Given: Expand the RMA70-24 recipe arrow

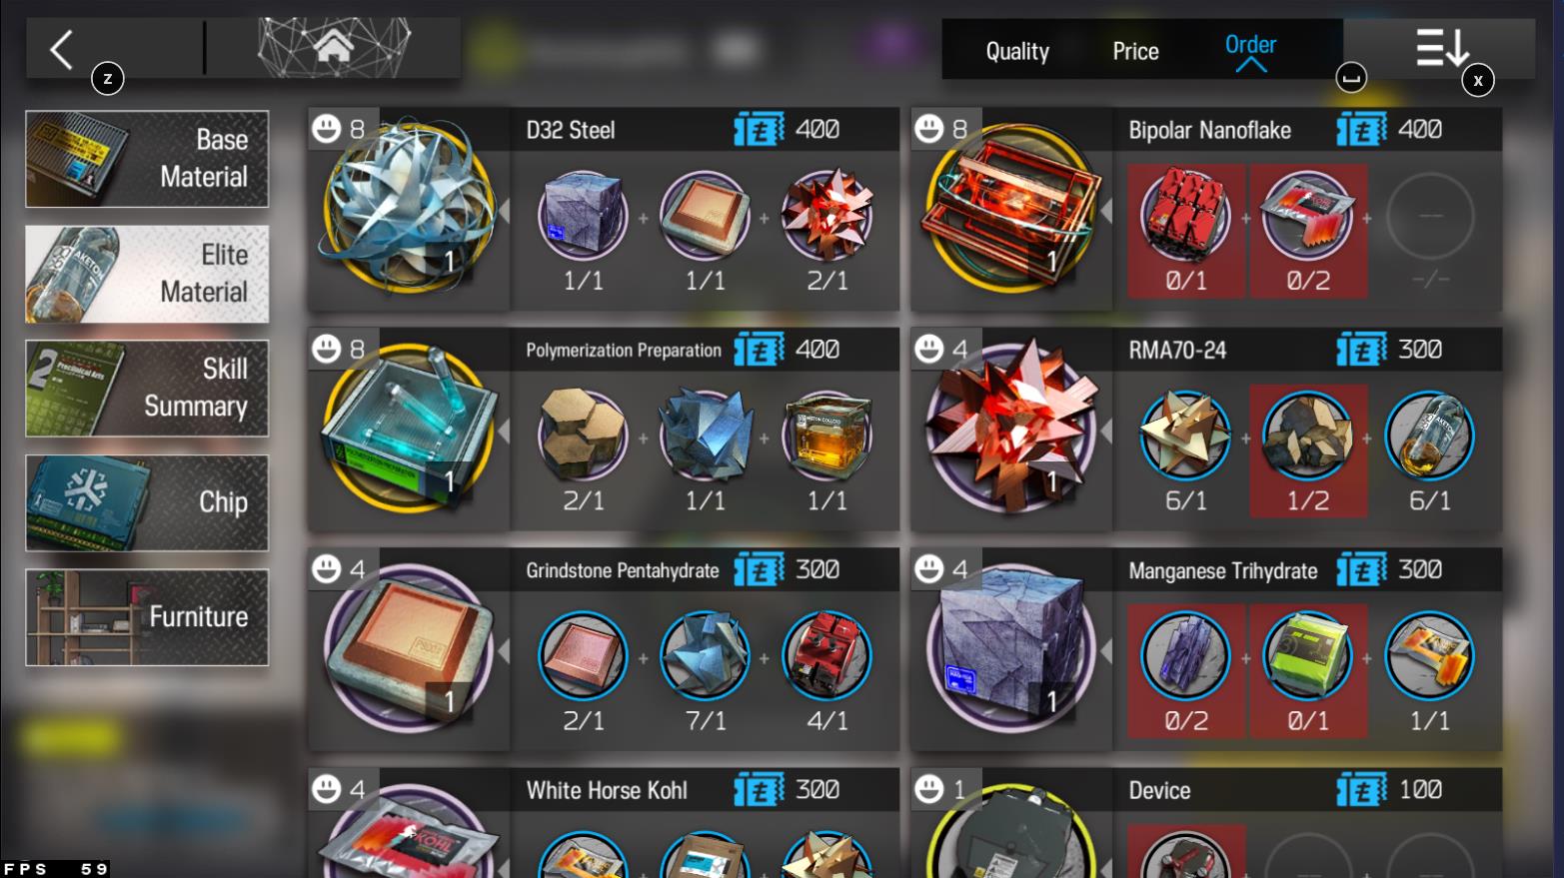Looking at the screenshot, I should tap(1106, 432).
